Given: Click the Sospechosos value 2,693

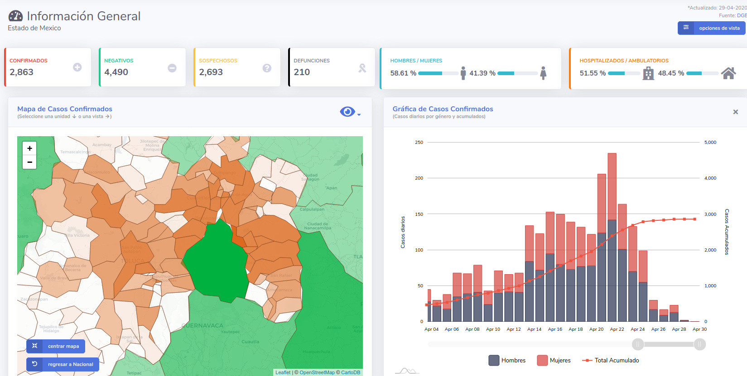Looking at the screenshot, I should coord(211,72).
